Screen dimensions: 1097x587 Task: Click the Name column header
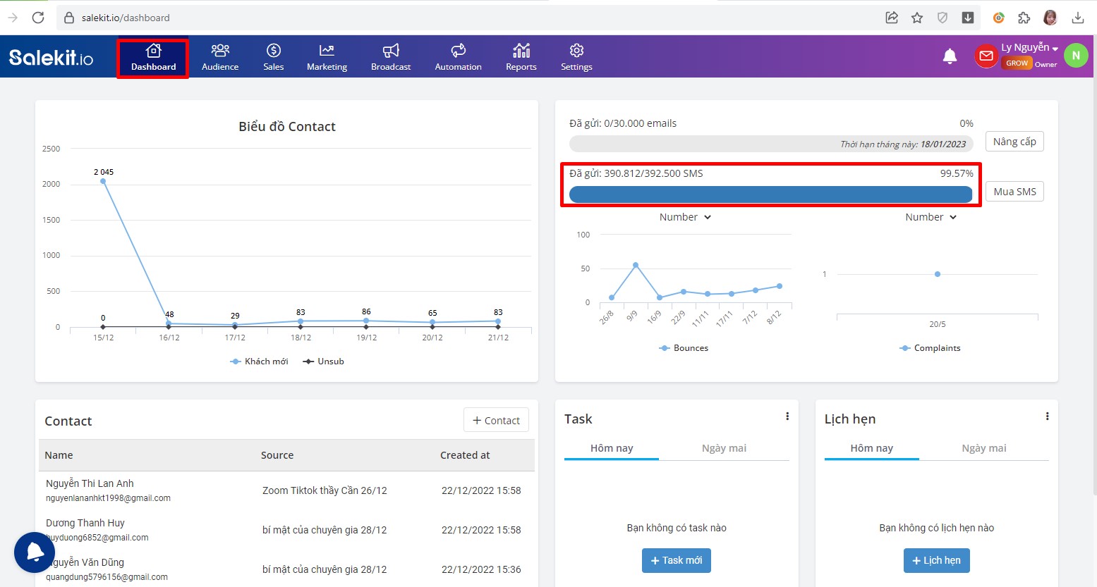(x=59, y=455)
